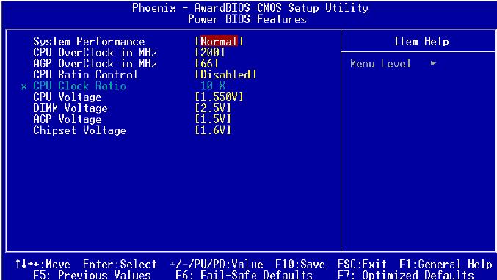This screenshot has width=497, height=280.
Task: Change the highlighted Normal value
Action: point(219,42)
